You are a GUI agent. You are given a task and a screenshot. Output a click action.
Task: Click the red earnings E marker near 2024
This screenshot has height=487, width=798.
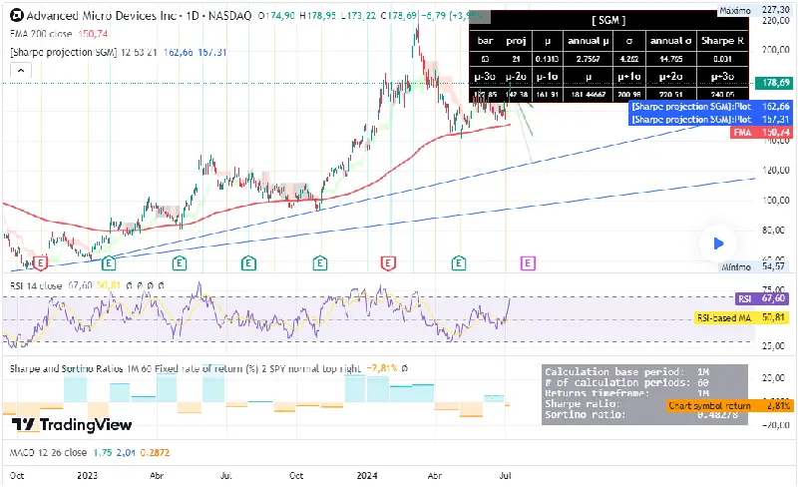pos(388,263)
